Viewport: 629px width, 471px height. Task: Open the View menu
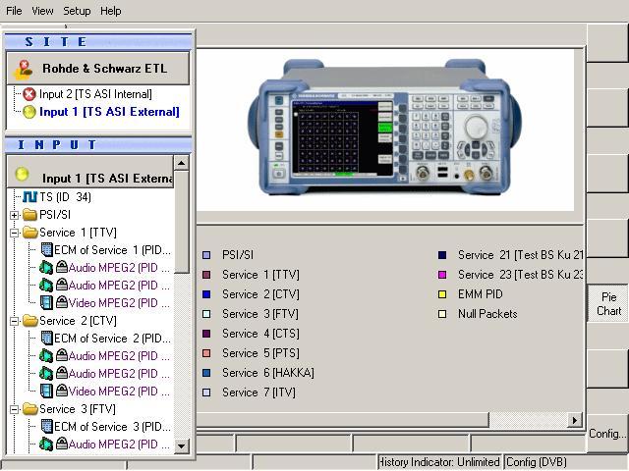pyautogui.click(x=43, y=11)
